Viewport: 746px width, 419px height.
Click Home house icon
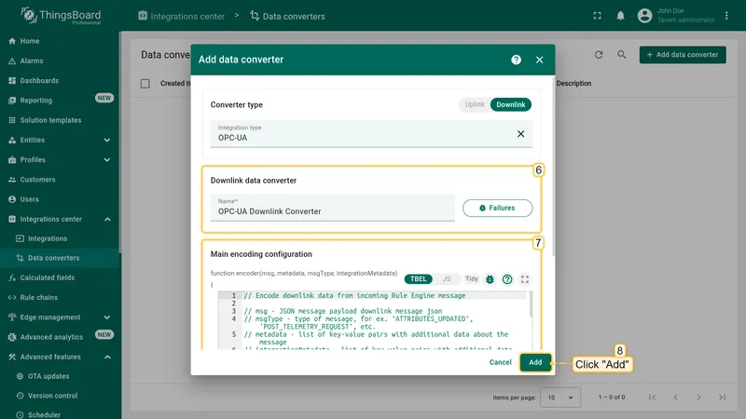click(x=12, y=41)
